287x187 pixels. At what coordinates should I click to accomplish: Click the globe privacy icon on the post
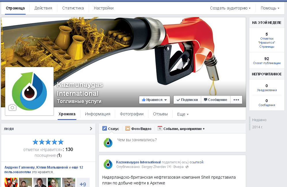click(x=187, y=167)
